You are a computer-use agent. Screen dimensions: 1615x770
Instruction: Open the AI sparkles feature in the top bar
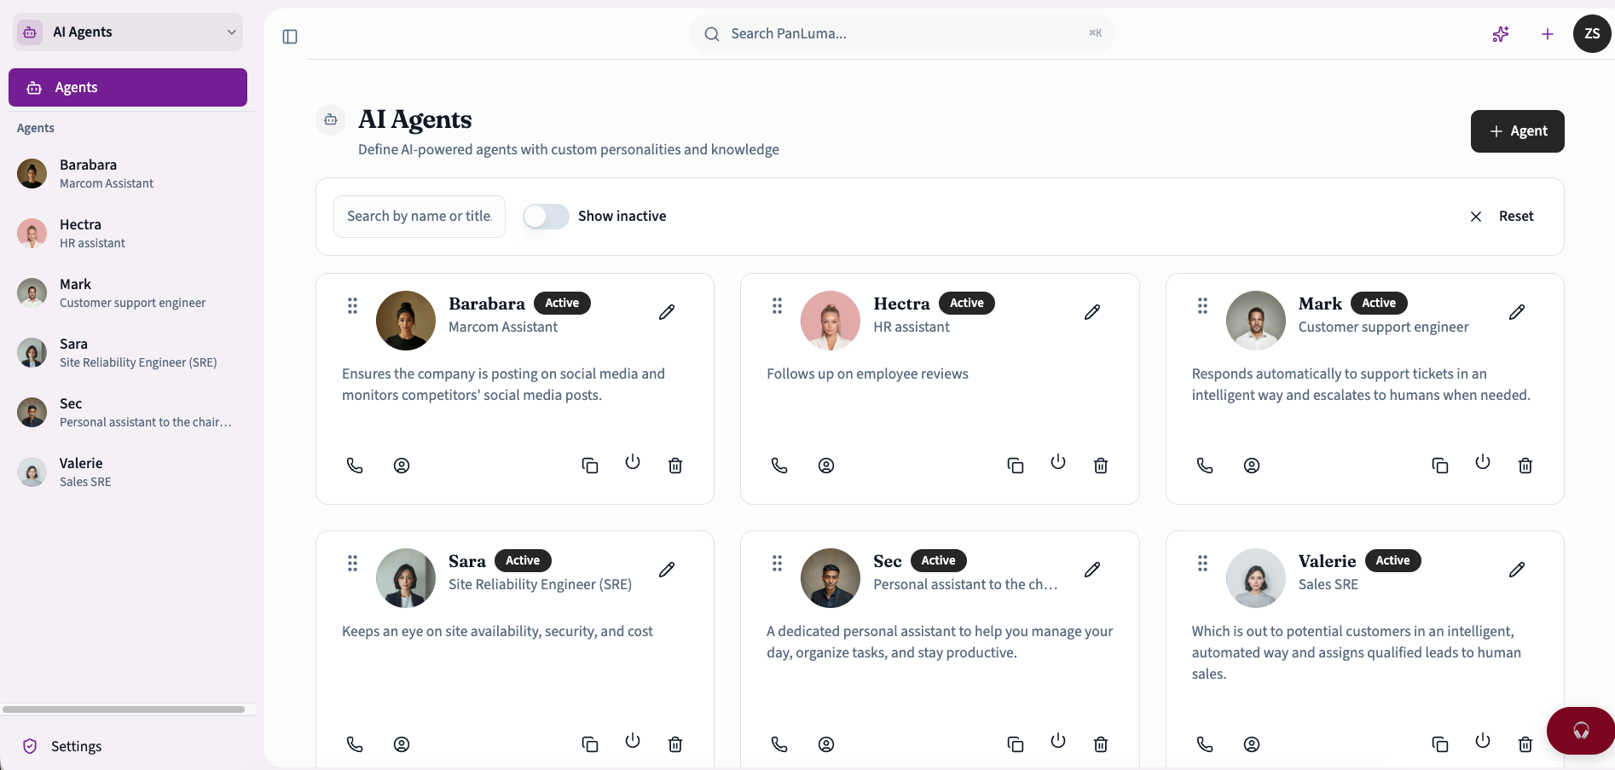pos(1501,34)
